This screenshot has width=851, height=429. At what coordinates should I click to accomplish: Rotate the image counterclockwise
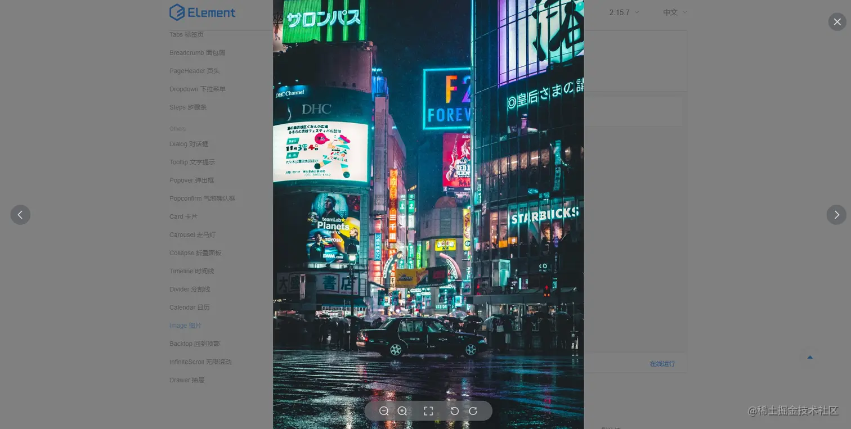[x=454, y=411]
